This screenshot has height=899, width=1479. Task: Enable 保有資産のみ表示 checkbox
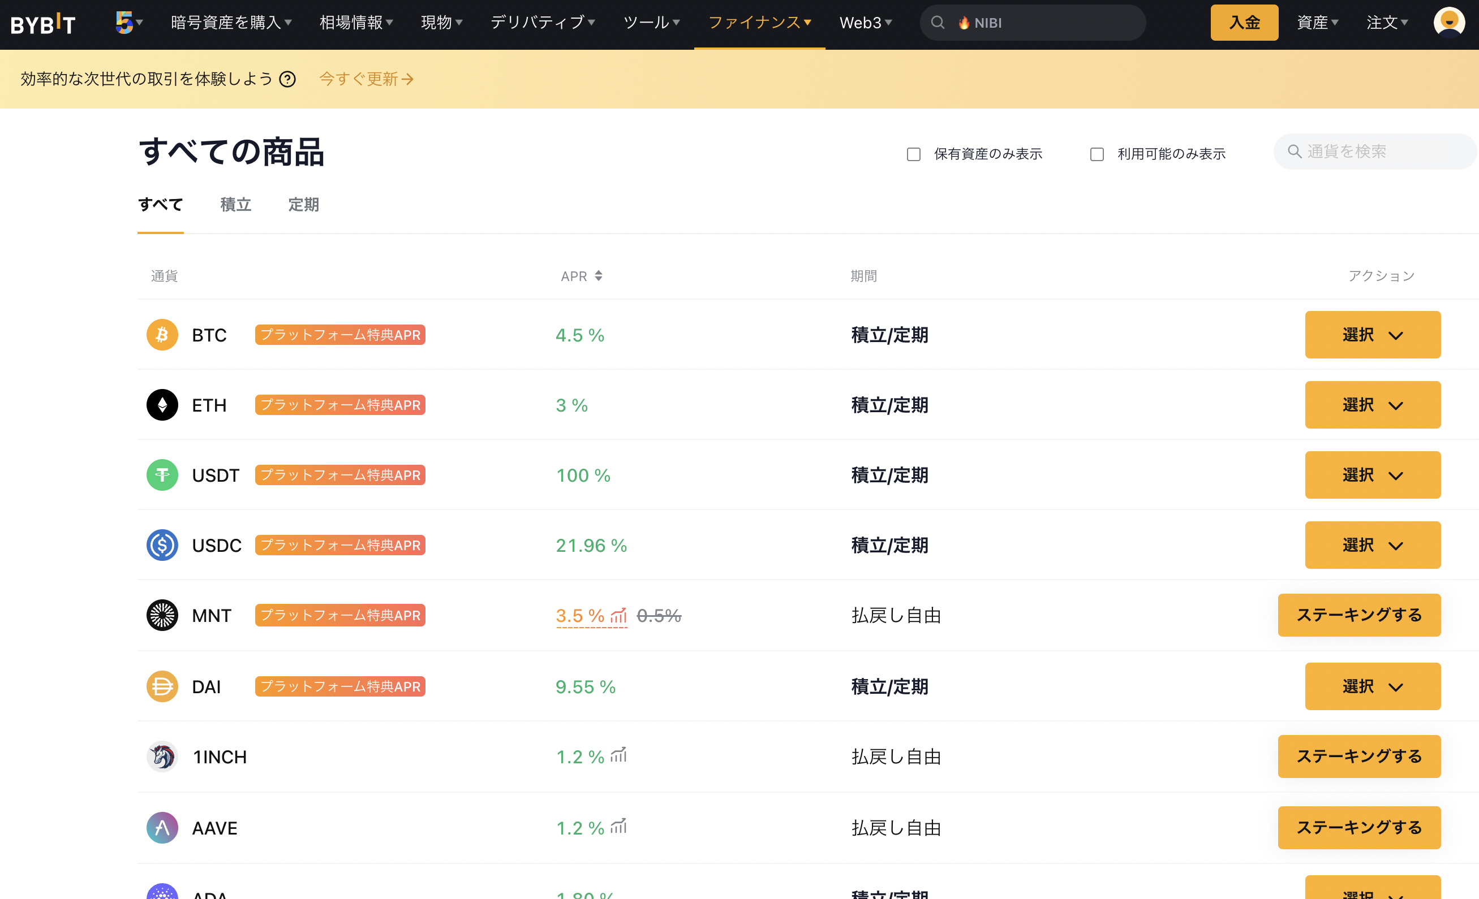point(914,154)
